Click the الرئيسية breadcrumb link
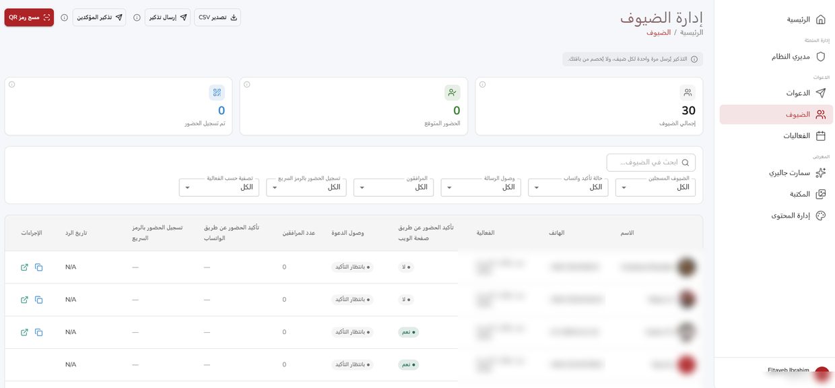 [x=692, y=32]
